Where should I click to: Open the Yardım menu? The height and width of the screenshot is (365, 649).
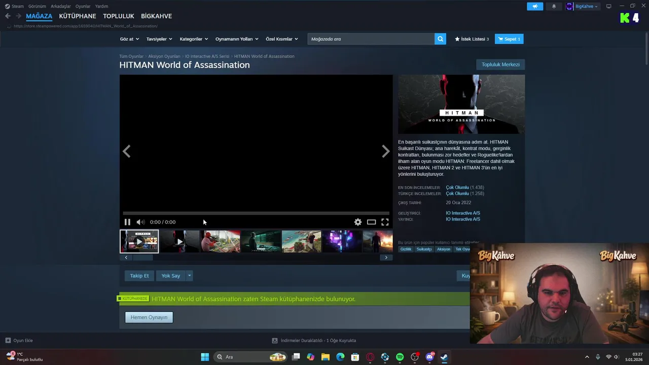[x=101, y=6]
